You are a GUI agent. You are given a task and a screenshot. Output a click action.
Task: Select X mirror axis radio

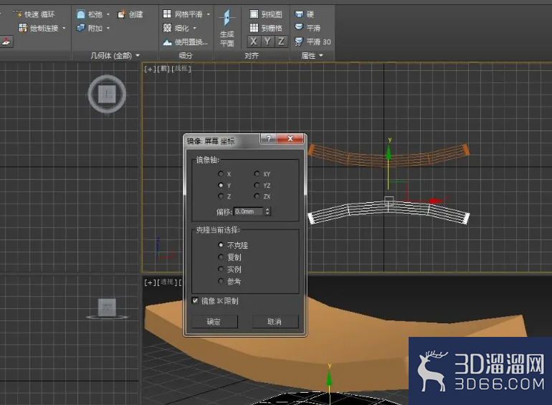coord(221,173)
